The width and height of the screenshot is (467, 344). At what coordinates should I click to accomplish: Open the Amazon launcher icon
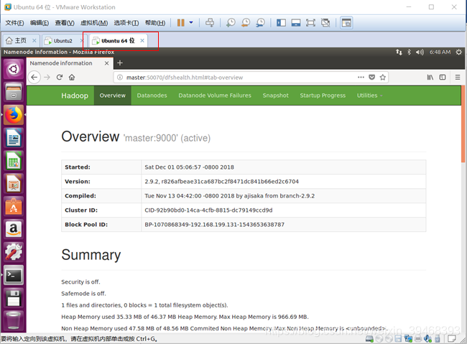(14, 229)
